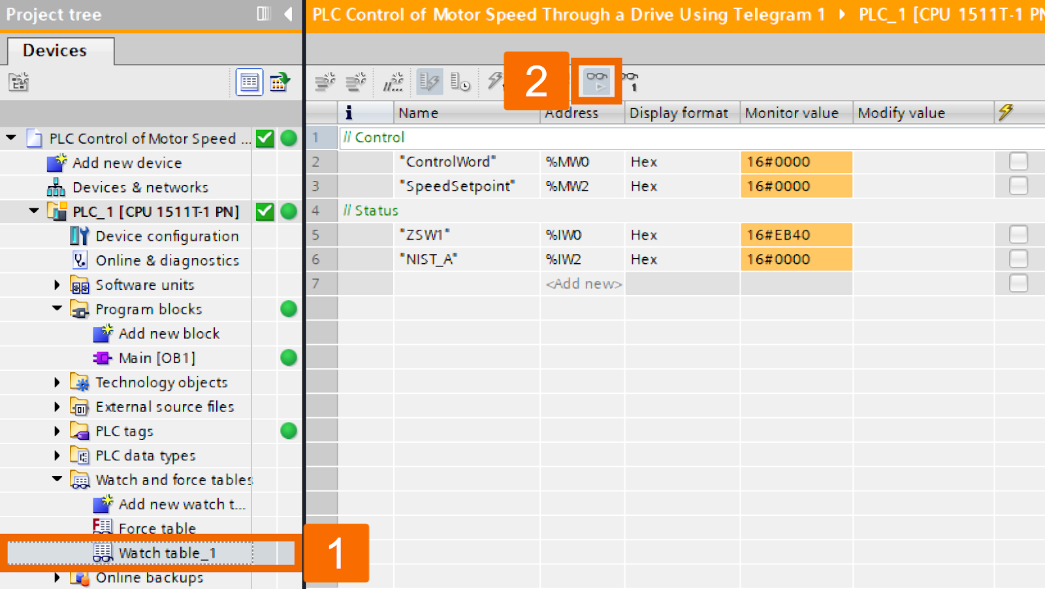Screen dimensions: 1045x589
Task: Click the '<Add new>' address field
Action: point(583,283)
